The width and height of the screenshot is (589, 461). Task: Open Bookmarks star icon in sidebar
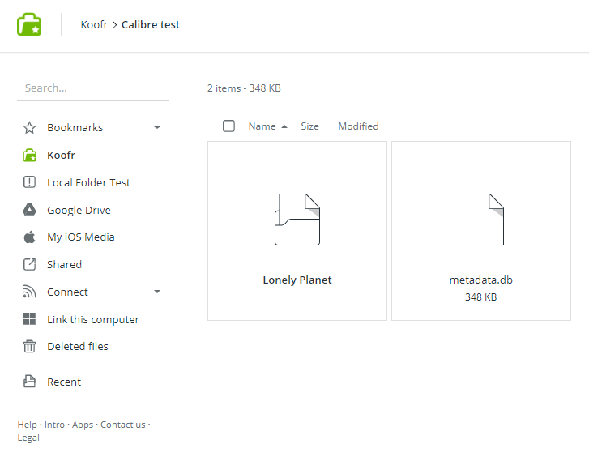pyautogui.click(x=30, y=128)
